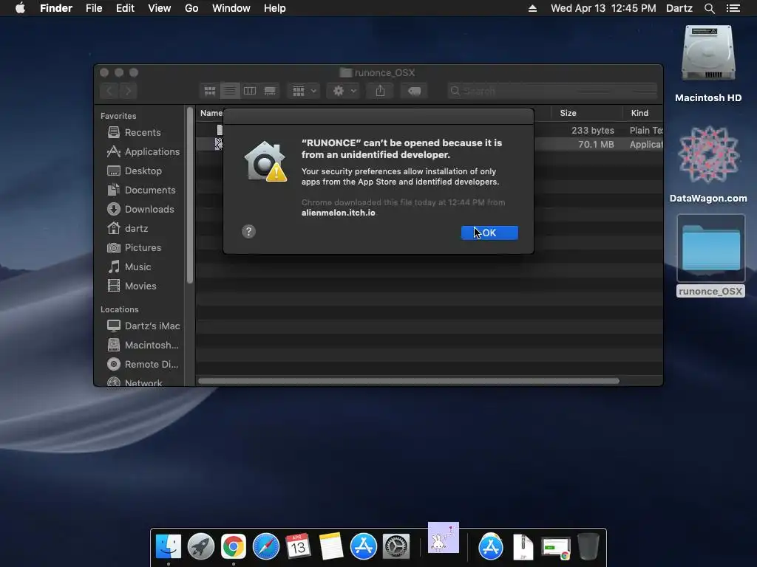Click the eject icon in menu bar
This screenshot has width=757, height=567.
[x=532, y=8]
